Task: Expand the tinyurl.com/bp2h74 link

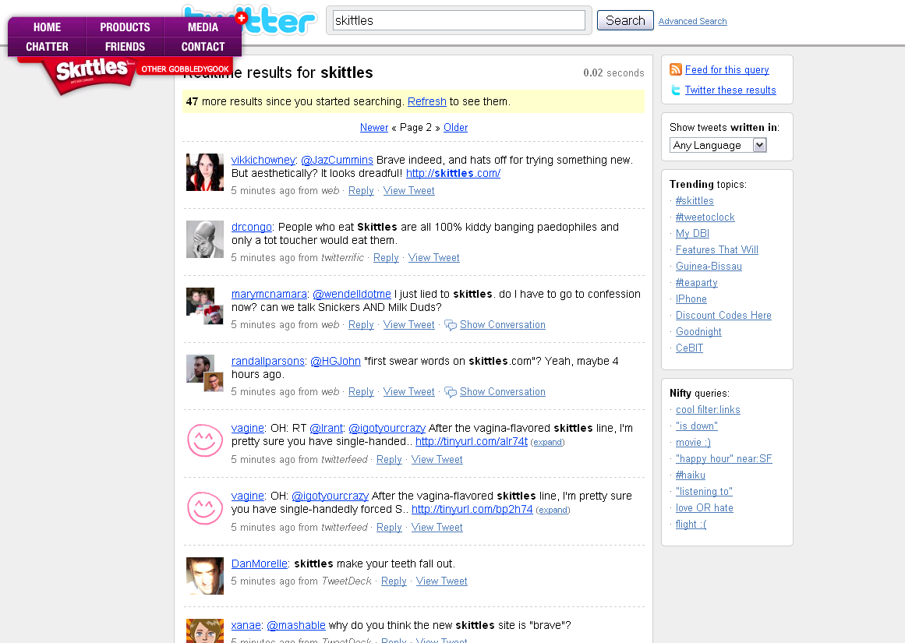Action: 553,511
